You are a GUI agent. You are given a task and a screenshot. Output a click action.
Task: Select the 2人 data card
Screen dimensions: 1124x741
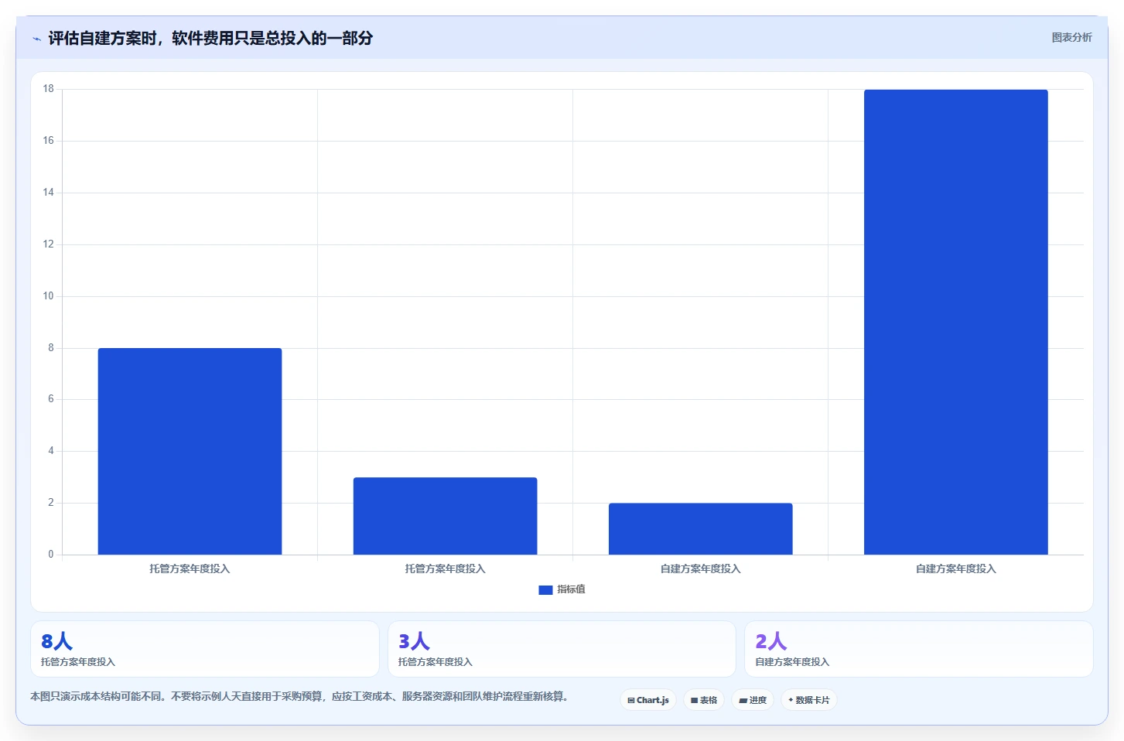[919, 649]
